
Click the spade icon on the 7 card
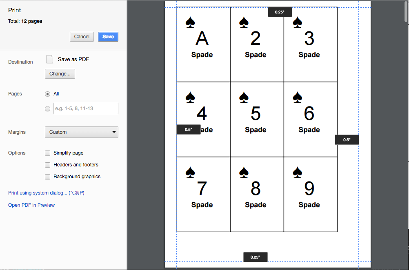[190, 172]
